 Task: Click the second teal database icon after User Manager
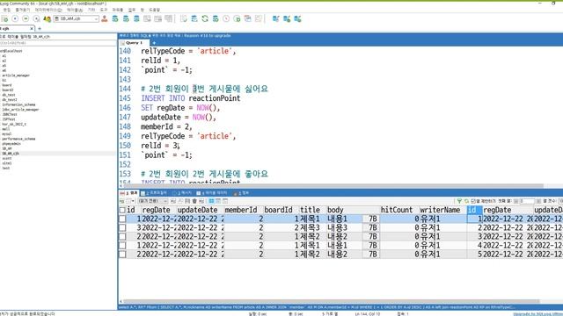(x=126, y=18)
